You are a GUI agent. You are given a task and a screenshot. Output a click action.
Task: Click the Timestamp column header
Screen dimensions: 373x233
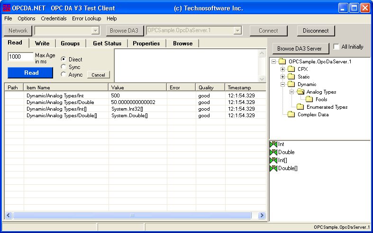point(245,87)
